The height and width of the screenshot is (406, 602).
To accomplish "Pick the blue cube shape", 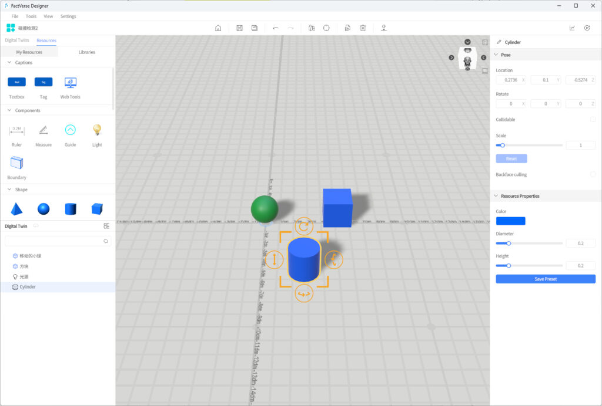I will click(97, 209).
